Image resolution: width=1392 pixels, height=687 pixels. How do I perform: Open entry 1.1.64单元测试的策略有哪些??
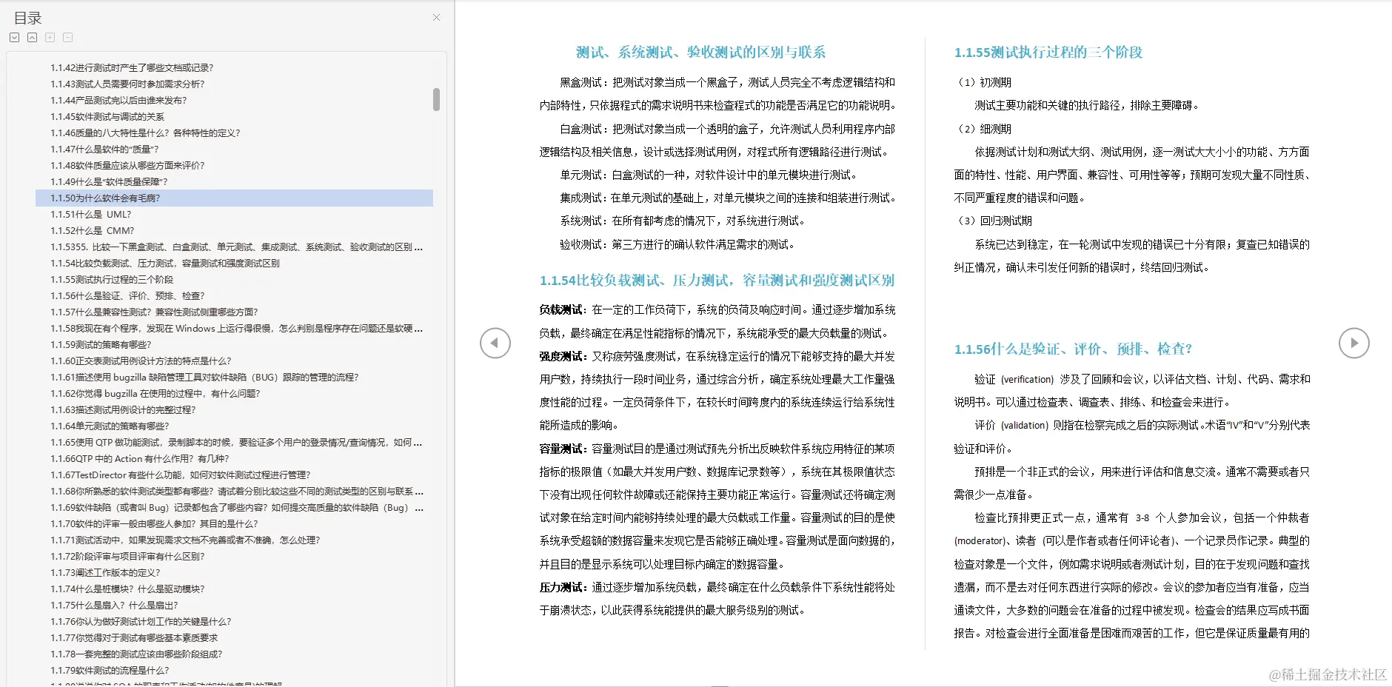[x=110, y=426]
